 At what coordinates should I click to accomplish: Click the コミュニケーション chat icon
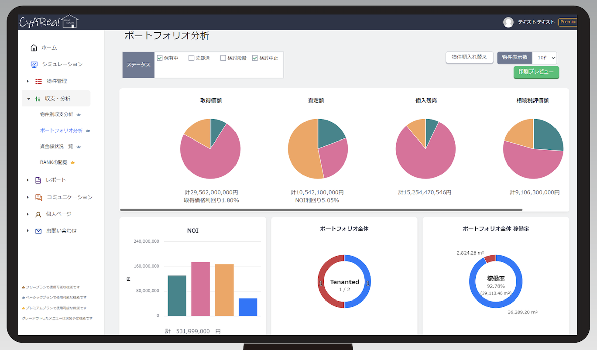click(x=38, y=197)
